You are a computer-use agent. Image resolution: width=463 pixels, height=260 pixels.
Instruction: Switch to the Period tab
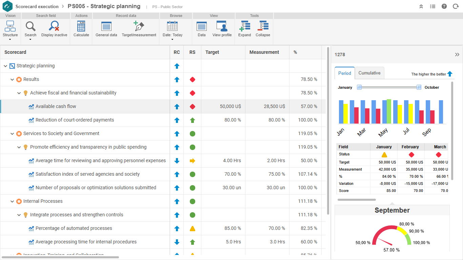coord(345,73)
